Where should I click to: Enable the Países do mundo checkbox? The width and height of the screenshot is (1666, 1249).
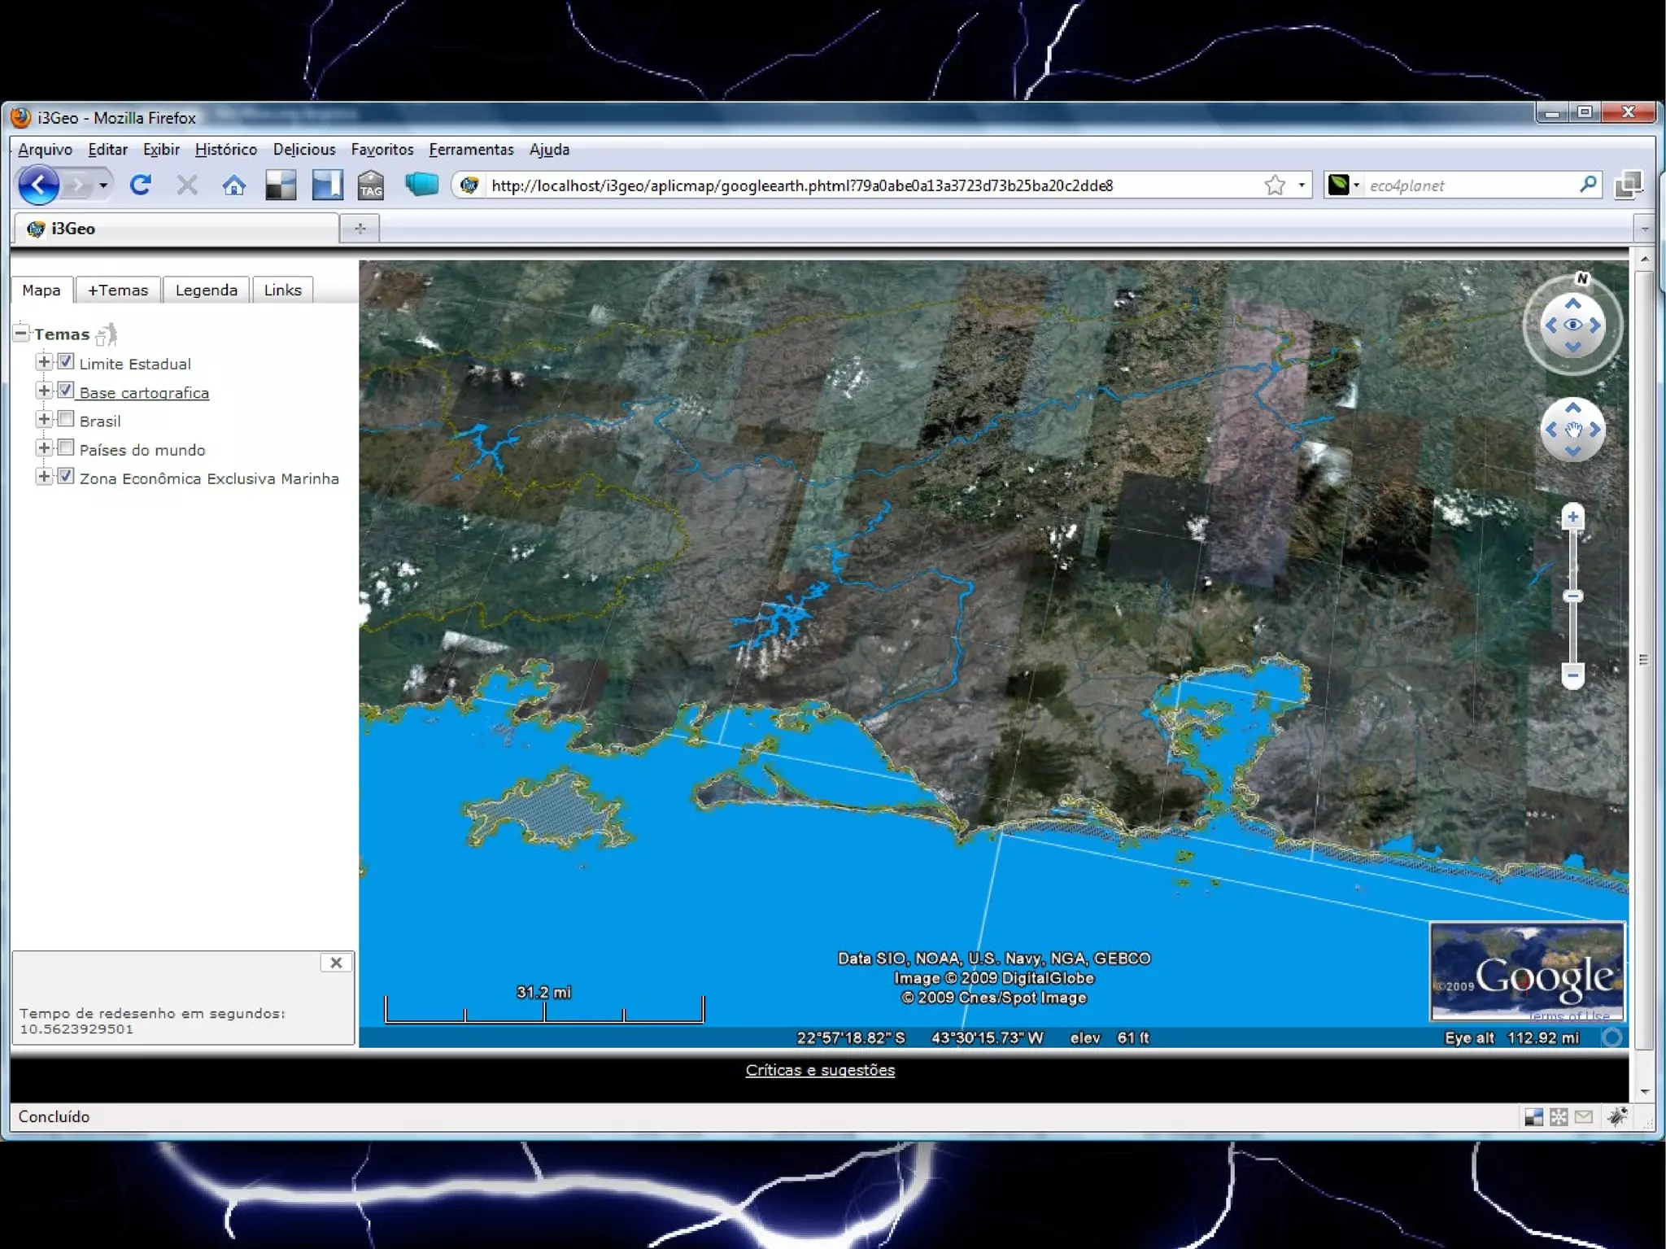66,448
